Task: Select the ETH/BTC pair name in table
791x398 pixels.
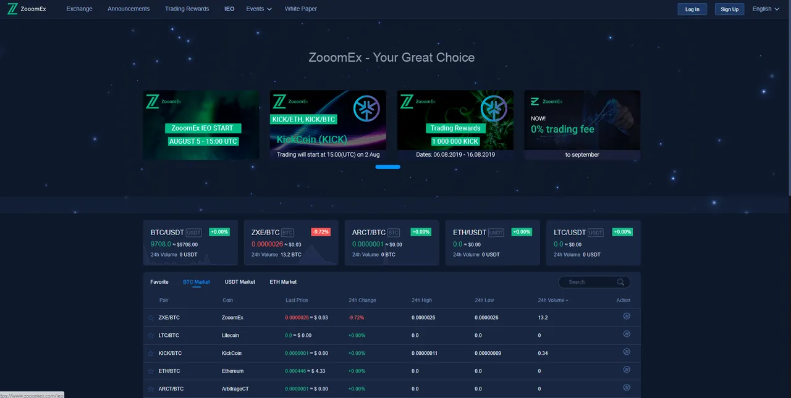Action: tap(169, 371)
